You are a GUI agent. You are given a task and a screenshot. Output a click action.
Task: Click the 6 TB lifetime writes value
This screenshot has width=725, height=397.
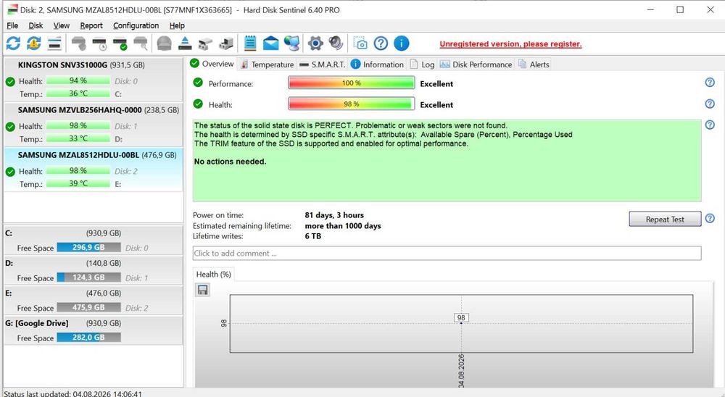[313, 235]
